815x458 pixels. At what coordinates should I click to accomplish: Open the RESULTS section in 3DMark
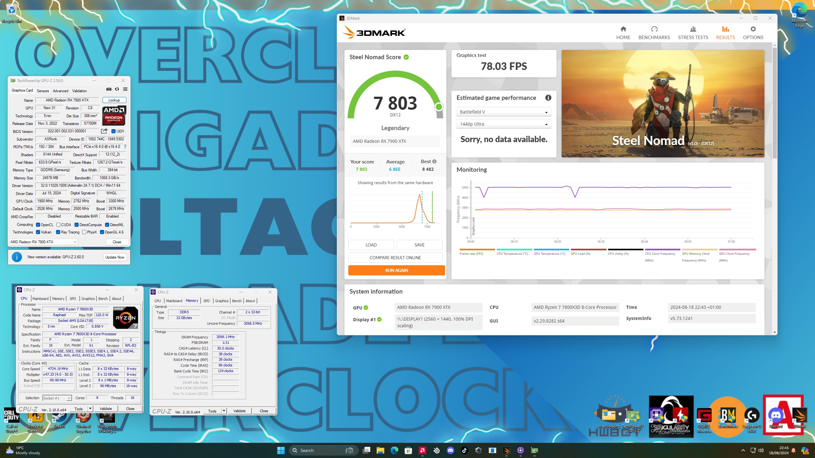coord(725,33)
